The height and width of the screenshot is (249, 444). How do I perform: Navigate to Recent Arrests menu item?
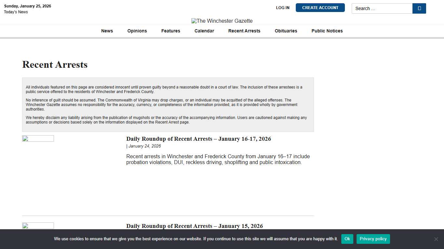tap(244, 31)
